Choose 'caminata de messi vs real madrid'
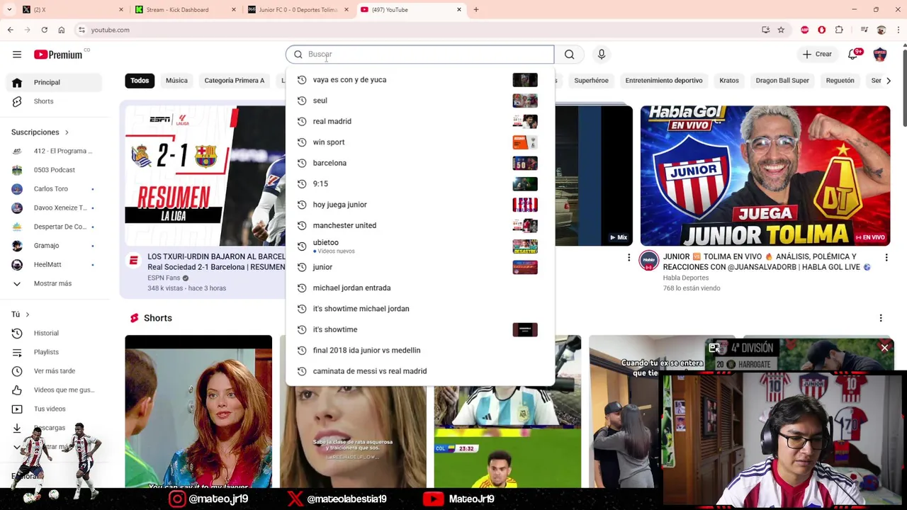The image size is (907, 510). pos(419,371)
